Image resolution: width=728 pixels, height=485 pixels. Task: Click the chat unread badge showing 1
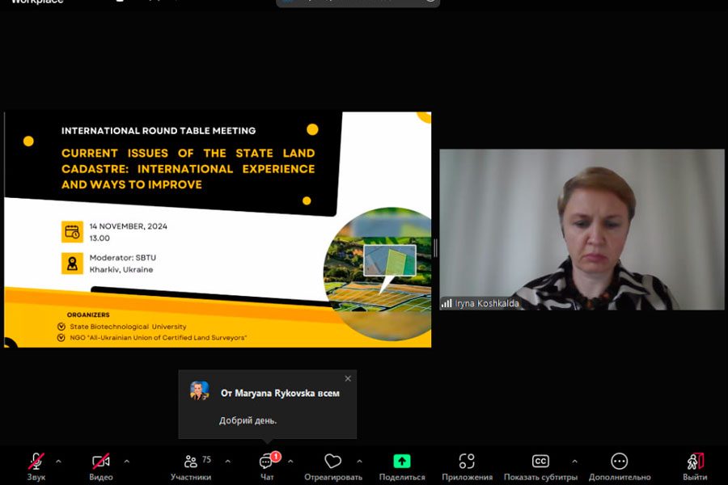(x=276, y=457)
